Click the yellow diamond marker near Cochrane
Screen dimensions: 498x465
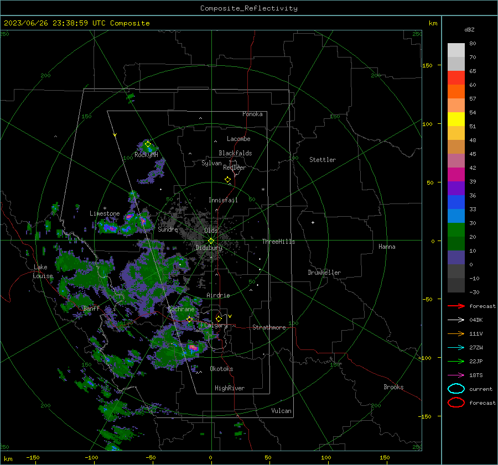(189, 319)
